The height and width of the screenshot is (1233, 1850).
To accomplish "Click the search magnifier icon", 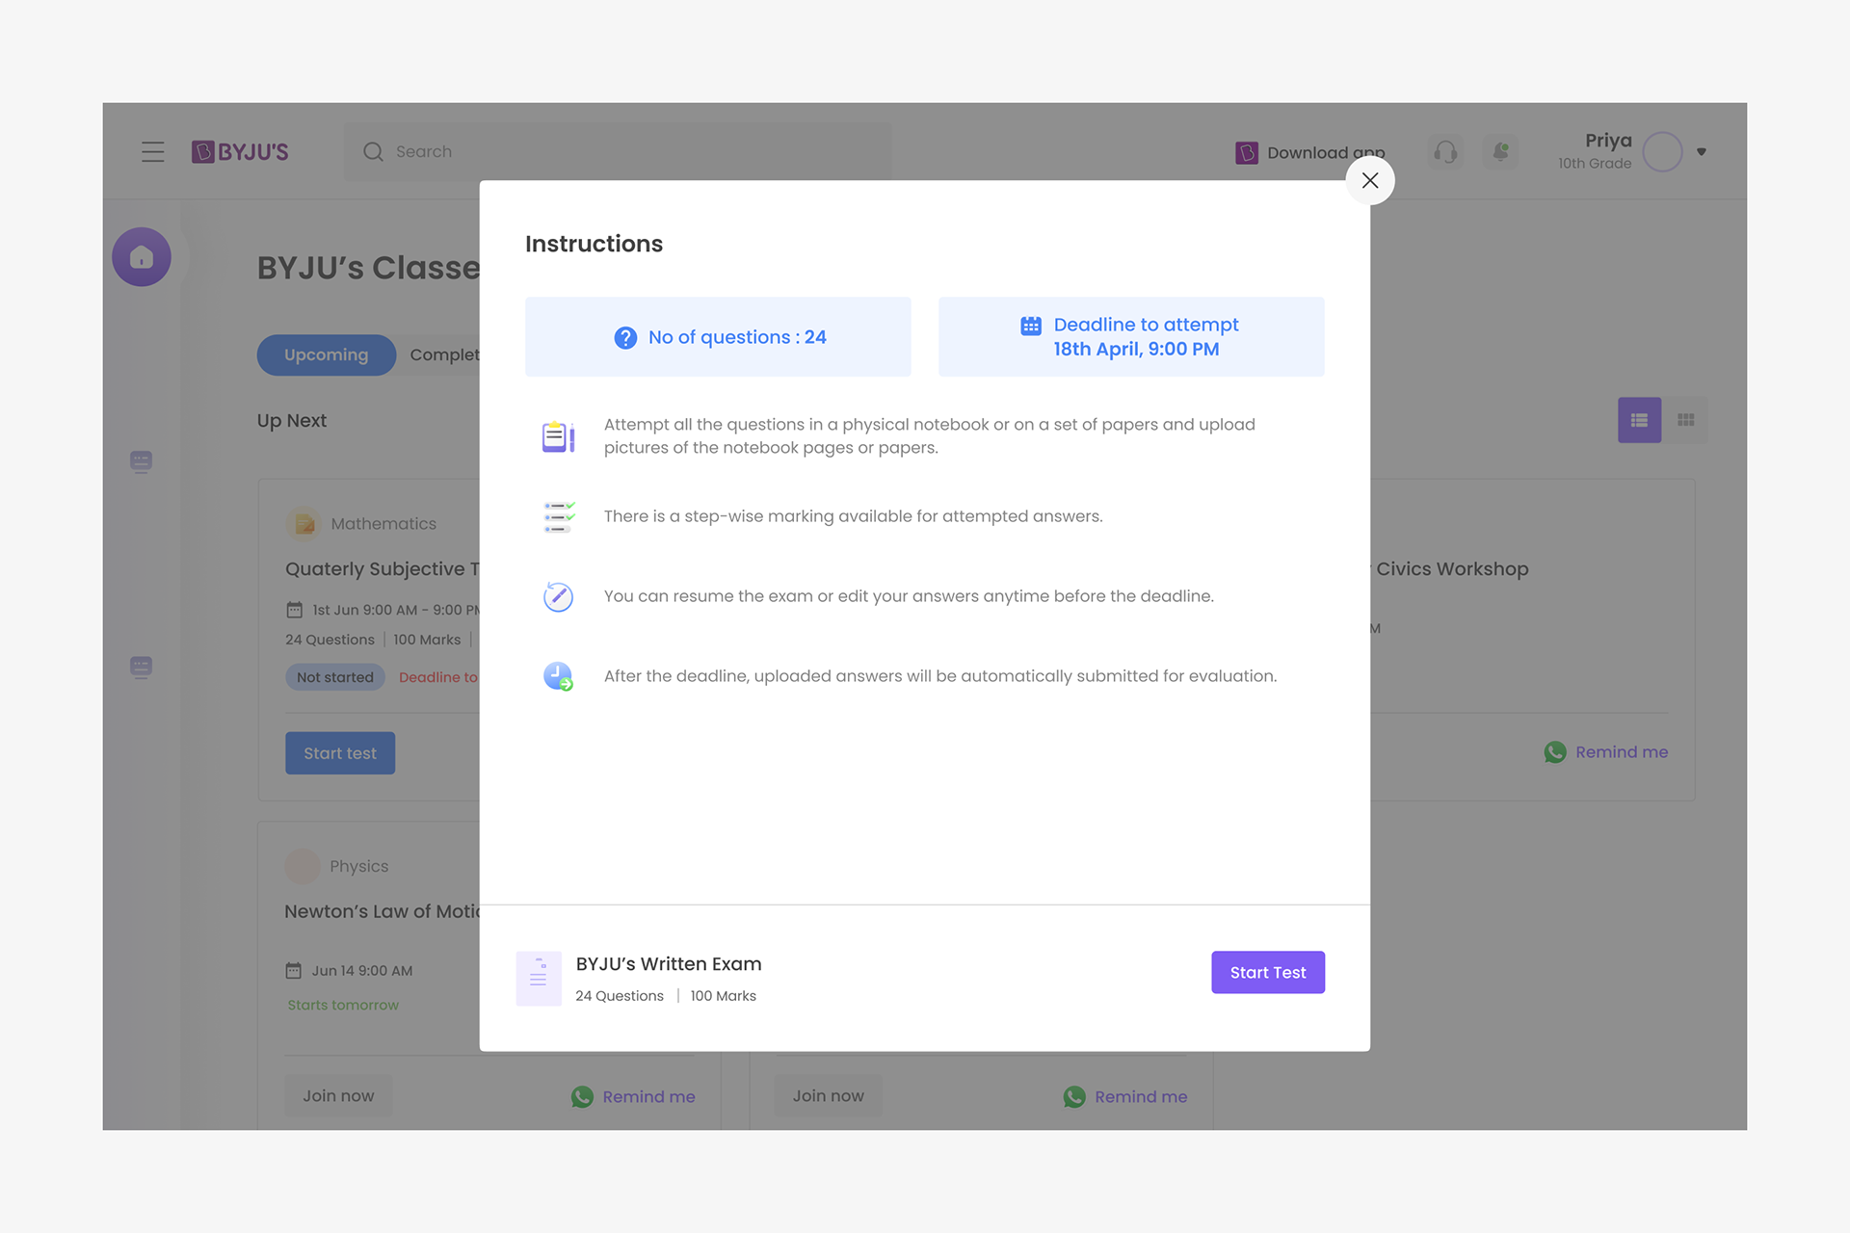I will point(373,152).
